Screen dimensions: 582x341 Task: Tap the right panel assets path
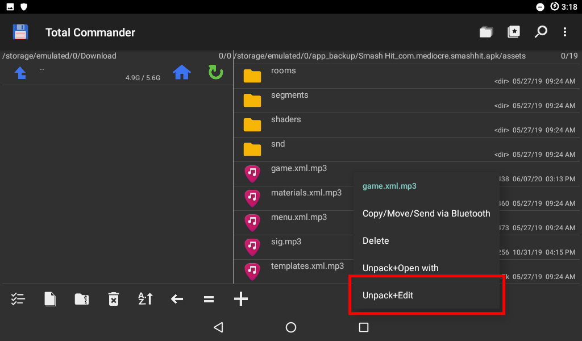pos(380,56)
